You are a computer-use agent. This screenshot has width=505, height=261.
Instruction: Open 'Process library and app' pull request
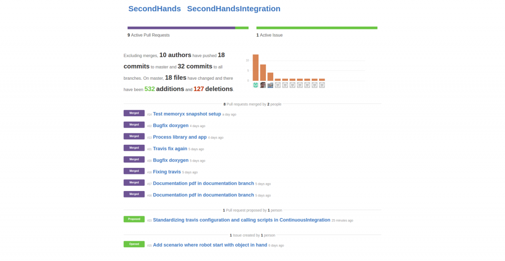[180, 137]
